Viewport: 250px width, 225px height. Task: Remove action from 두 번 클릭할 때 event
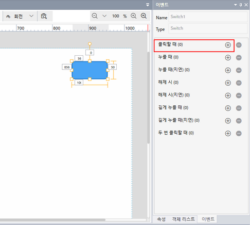click(x=239, y=133)
